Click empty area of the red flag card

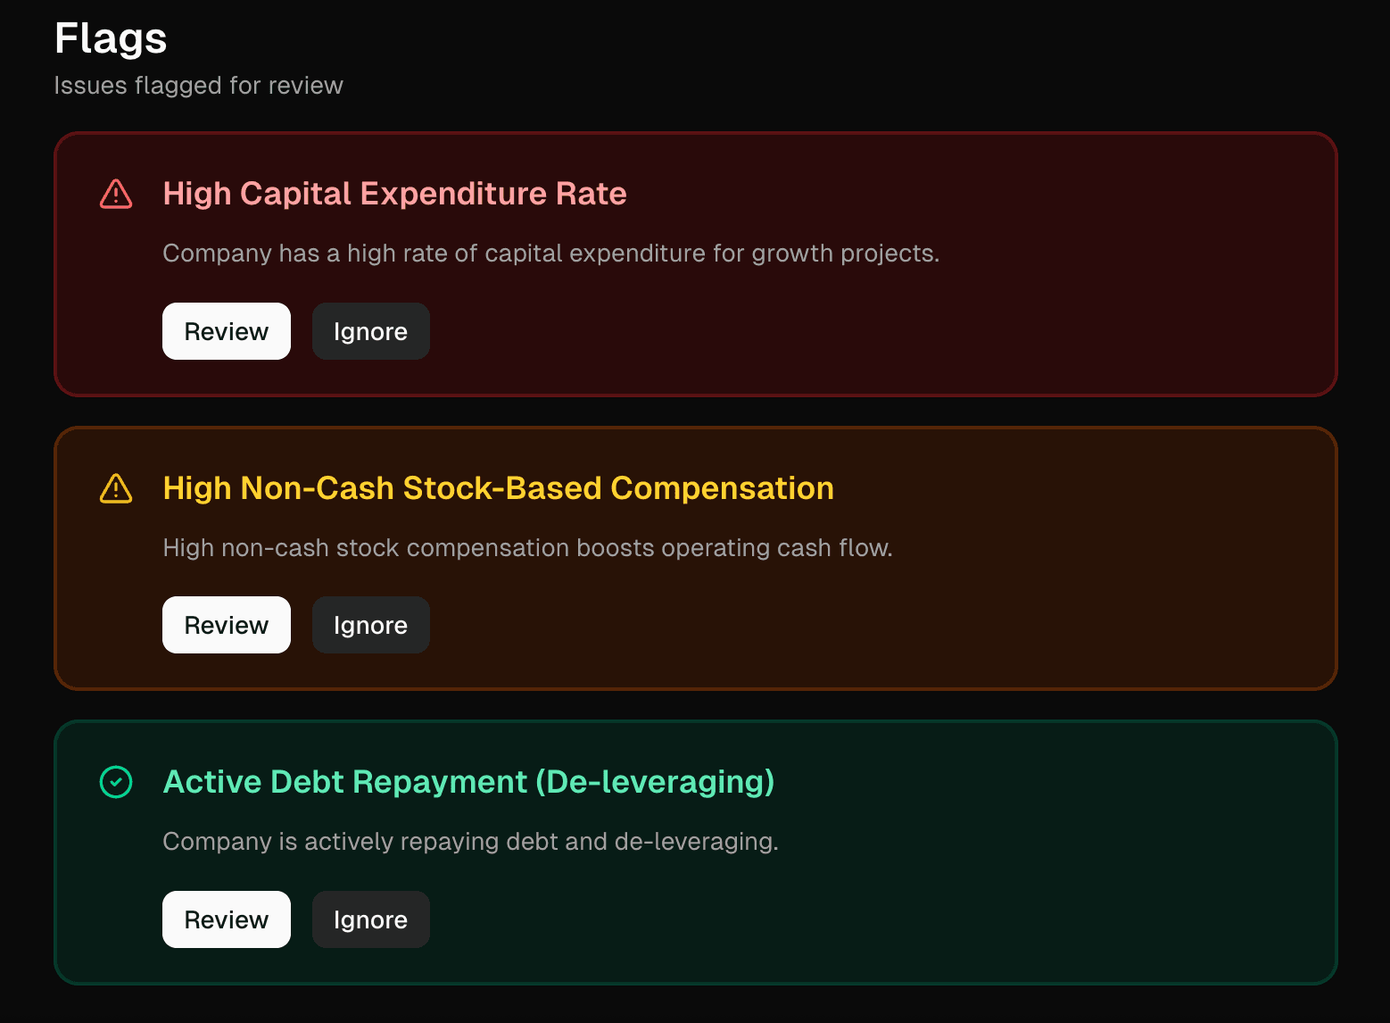point(892,330)
